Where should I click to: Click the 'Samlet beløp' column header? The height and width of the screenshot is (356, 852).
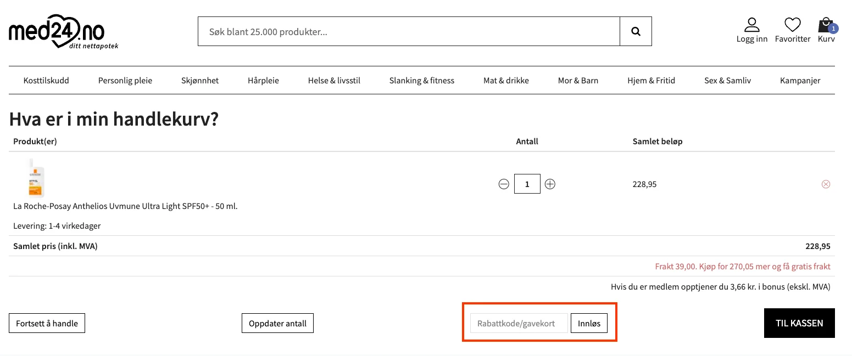658,142
